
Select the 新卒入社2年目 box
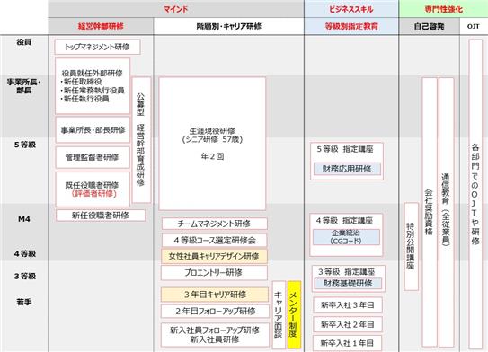click(347, 324)
